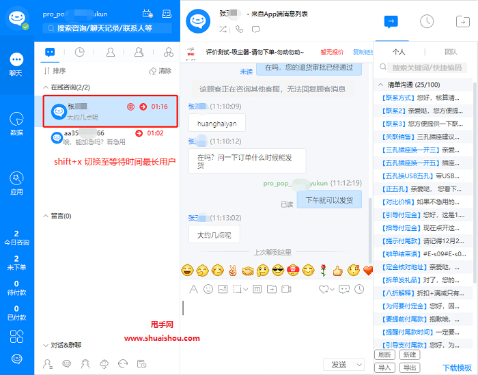Open the dropdown arrow next to 发送
This screenshot has width=478, height=375.
359,365
